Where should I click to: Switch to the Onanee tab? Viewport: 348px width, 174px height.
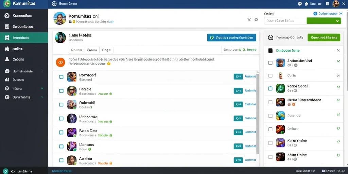coord(77,50)
